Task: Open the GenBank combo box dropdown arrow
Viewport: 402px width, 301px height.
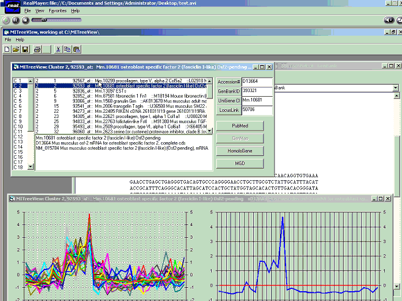Action: click(395, 88)
